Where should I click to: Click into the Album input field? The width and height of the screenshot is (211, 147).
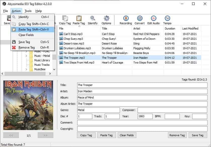(142, 97)
